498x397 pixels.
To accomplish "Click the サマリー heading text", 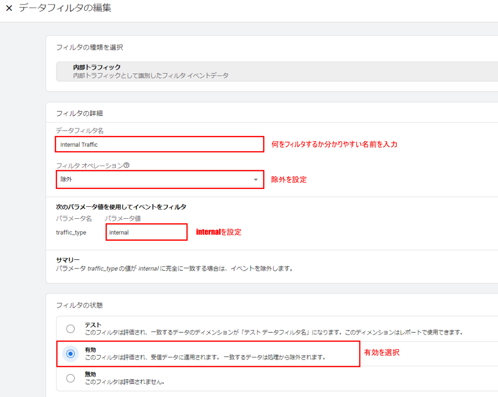I will point(68,260).
